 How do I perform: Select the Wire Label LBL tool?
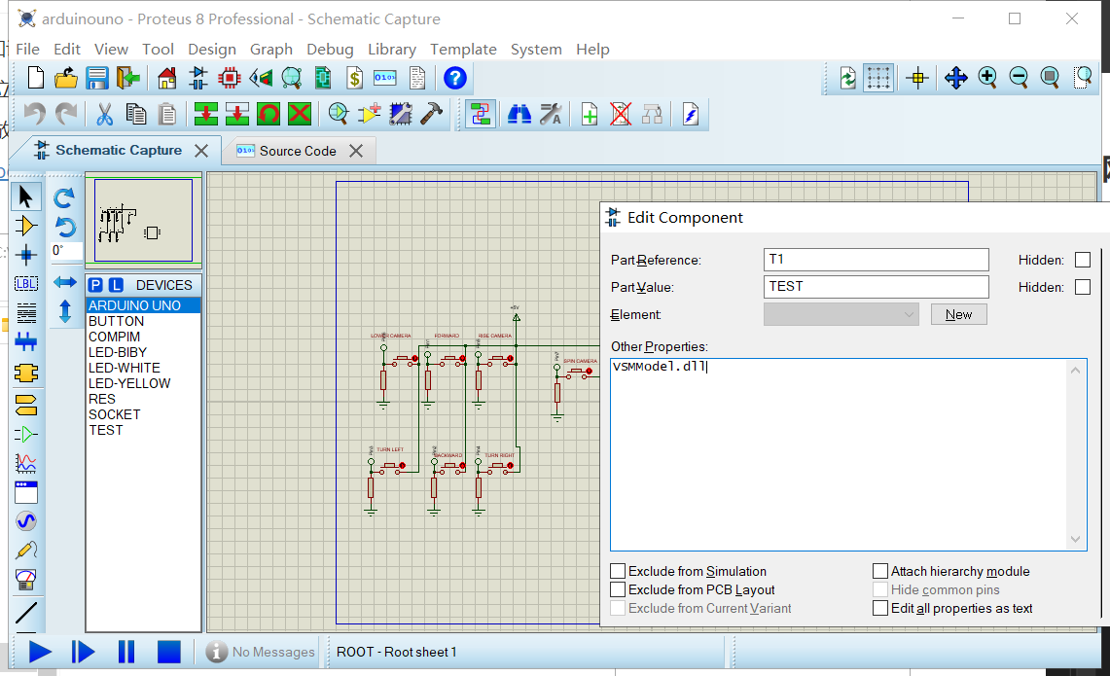[26, 284]
